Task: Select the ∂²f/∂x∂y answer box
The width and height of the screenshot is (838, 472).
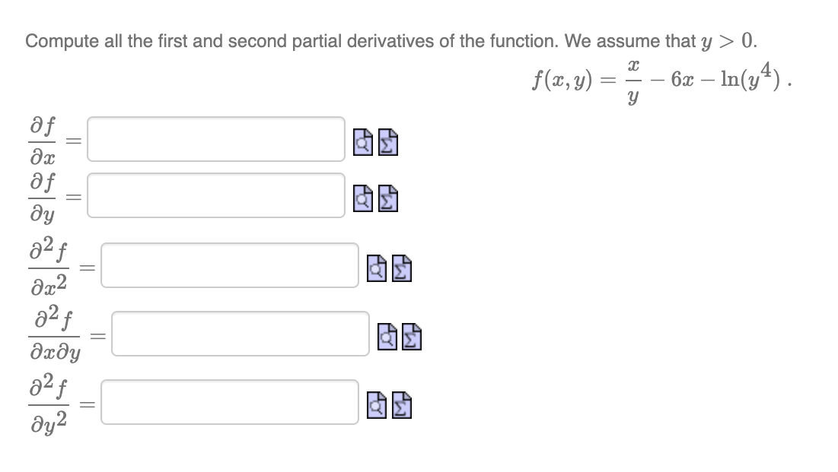Action: tap(240, 334)
